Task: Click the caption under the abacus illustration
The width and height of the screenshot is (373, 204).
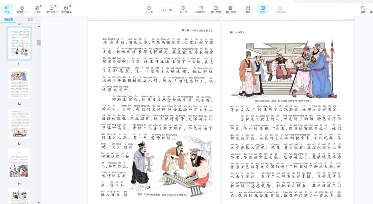Action: point(162,195)
